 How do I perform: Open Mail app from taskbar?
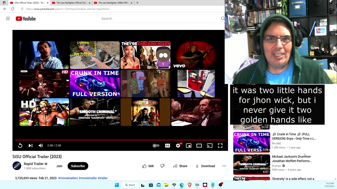click(x=158, y=185)
